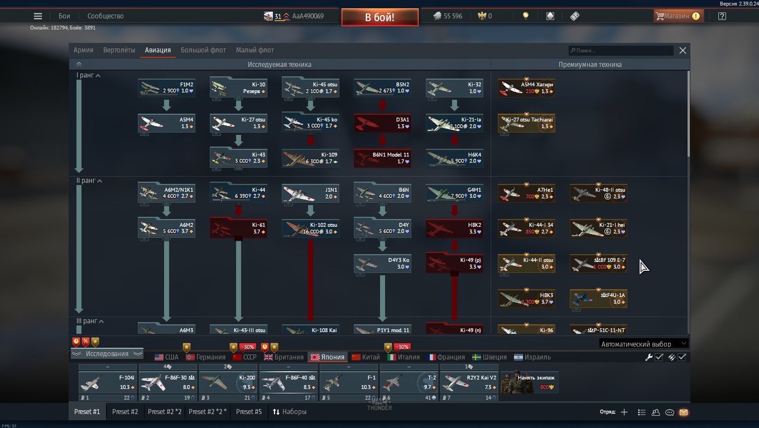Open the Автоматический выбор dropdown

click(x=643, y=344)
